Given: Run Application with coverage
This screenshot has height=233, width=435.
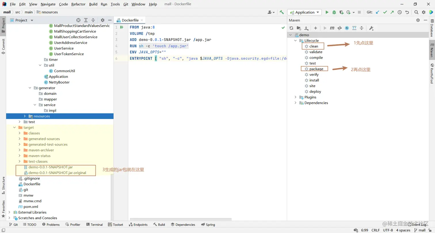Looking at the screenshot, I should click(x=341, y=12).
